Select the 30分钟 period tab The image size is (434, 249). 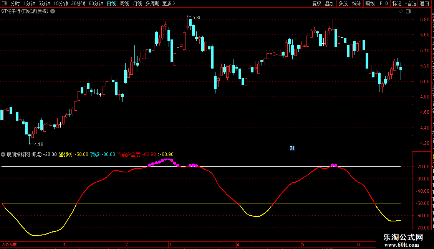pyautogui.click(x=78, y=3)
